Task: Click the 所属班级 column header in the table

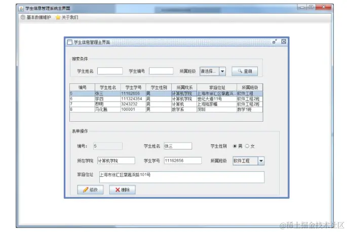Action: coord(250,87)
